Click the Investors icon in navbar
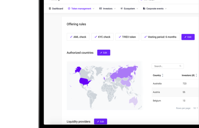 click(100, 9)
